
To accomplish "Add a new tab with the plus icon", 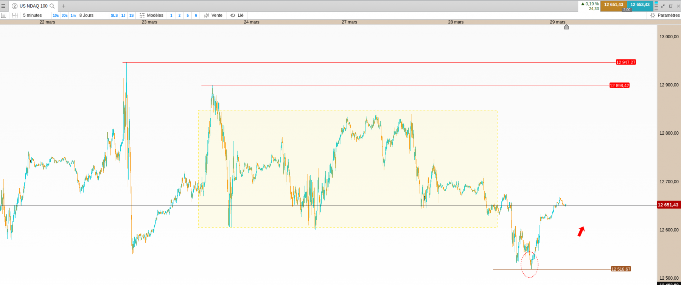I will [x=64, y=6].
